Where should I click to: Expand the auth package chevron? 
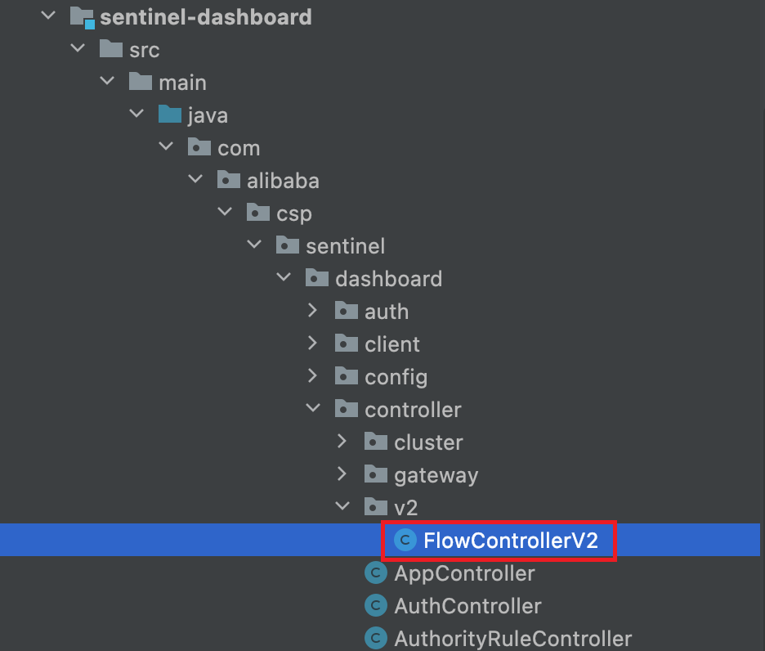pos(313,311)
